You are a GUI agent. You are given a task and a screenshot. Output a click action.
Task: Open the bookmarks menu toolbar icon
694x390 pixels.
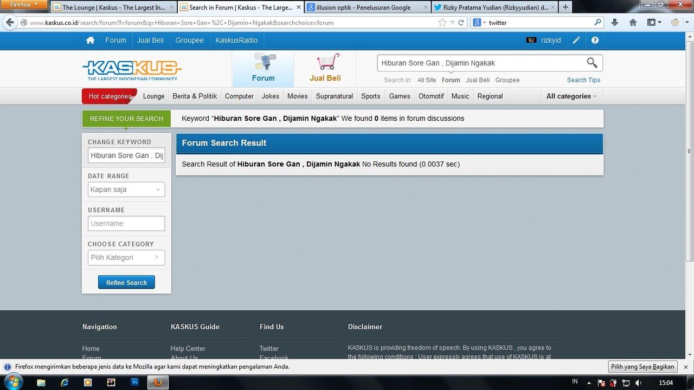coord(654,22)
